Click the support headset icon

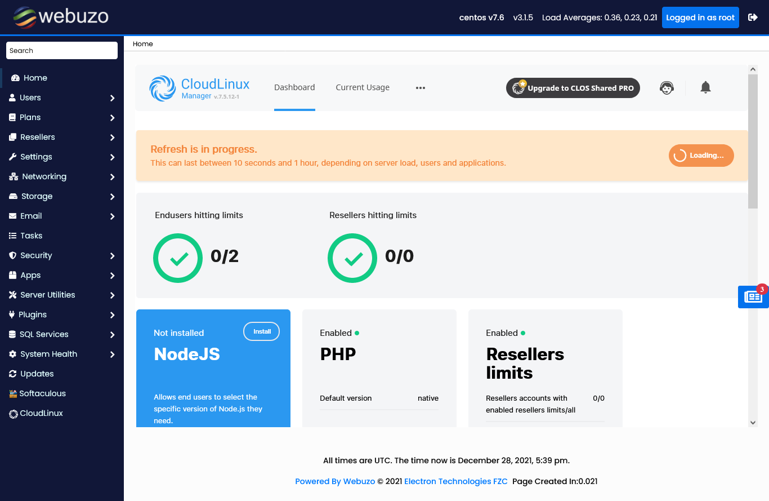click(x=667, y=88)
